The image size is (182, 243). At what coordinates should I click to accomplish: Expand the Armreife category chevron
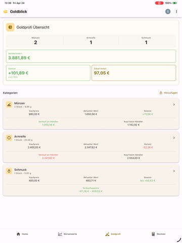pyautogui.click(x=174, y=138)
